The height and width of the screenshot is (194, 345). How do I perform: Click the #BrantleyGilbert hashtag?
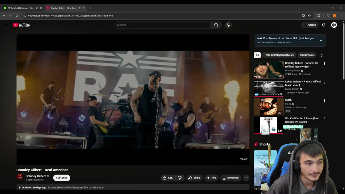click(x=80, y=188)
